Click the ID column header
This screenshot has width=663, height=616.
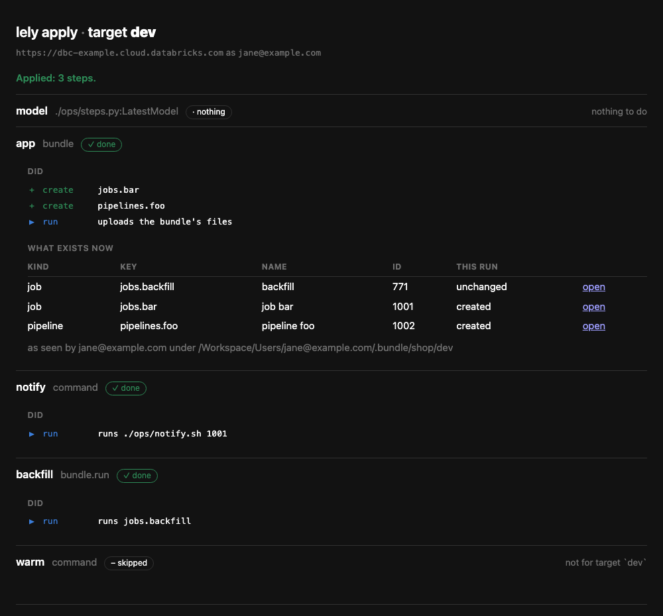click(x=396, y=267)
